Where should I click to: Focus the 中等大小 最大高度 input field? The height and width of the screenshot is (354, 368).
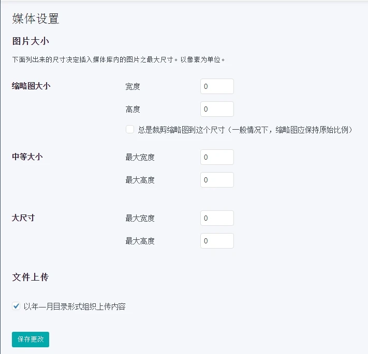217,180
